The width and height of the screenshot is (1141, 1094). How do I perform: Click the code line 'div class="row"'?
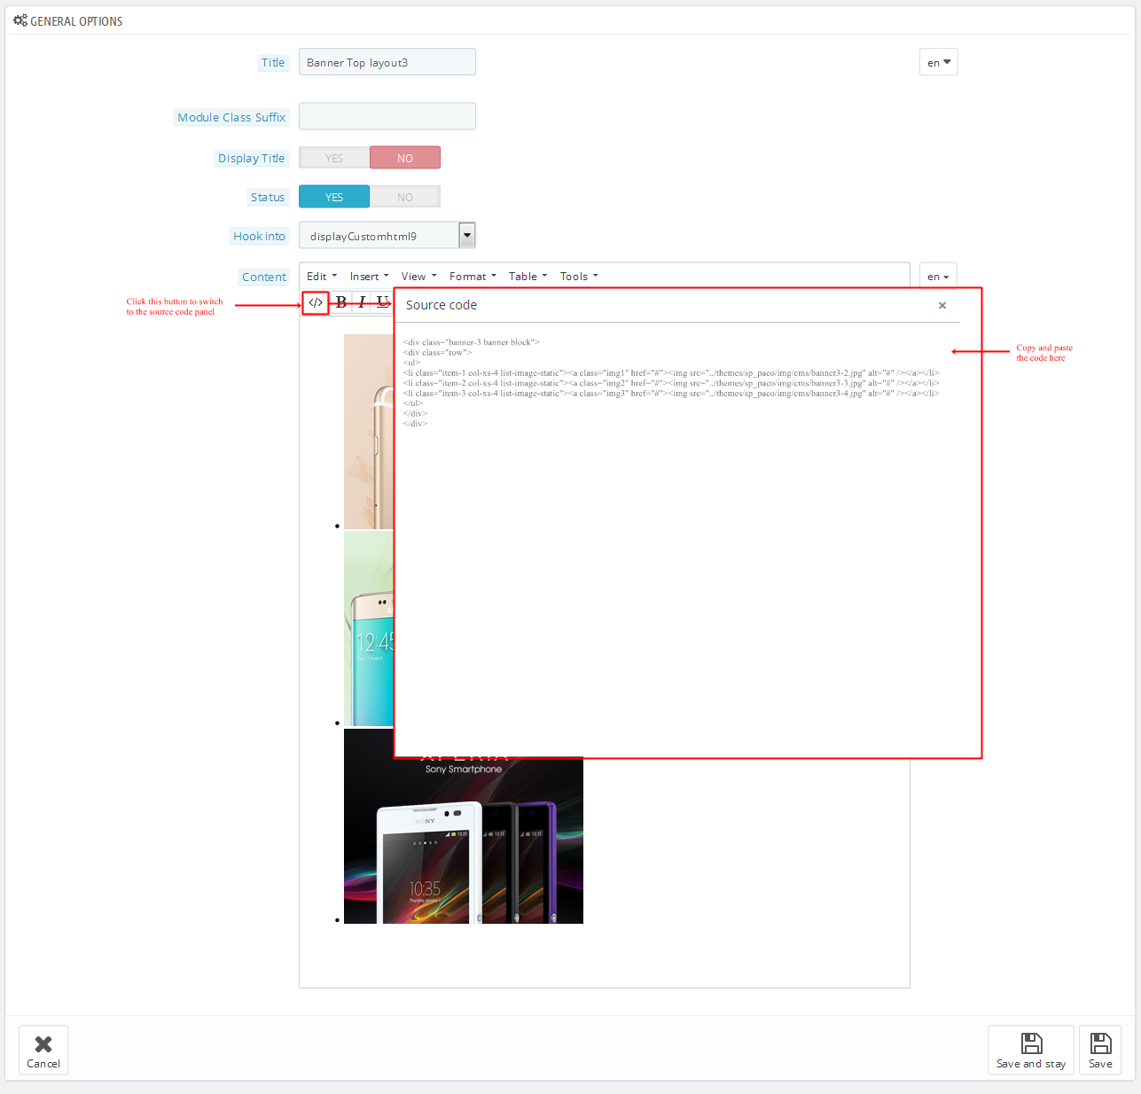(437, 353)
